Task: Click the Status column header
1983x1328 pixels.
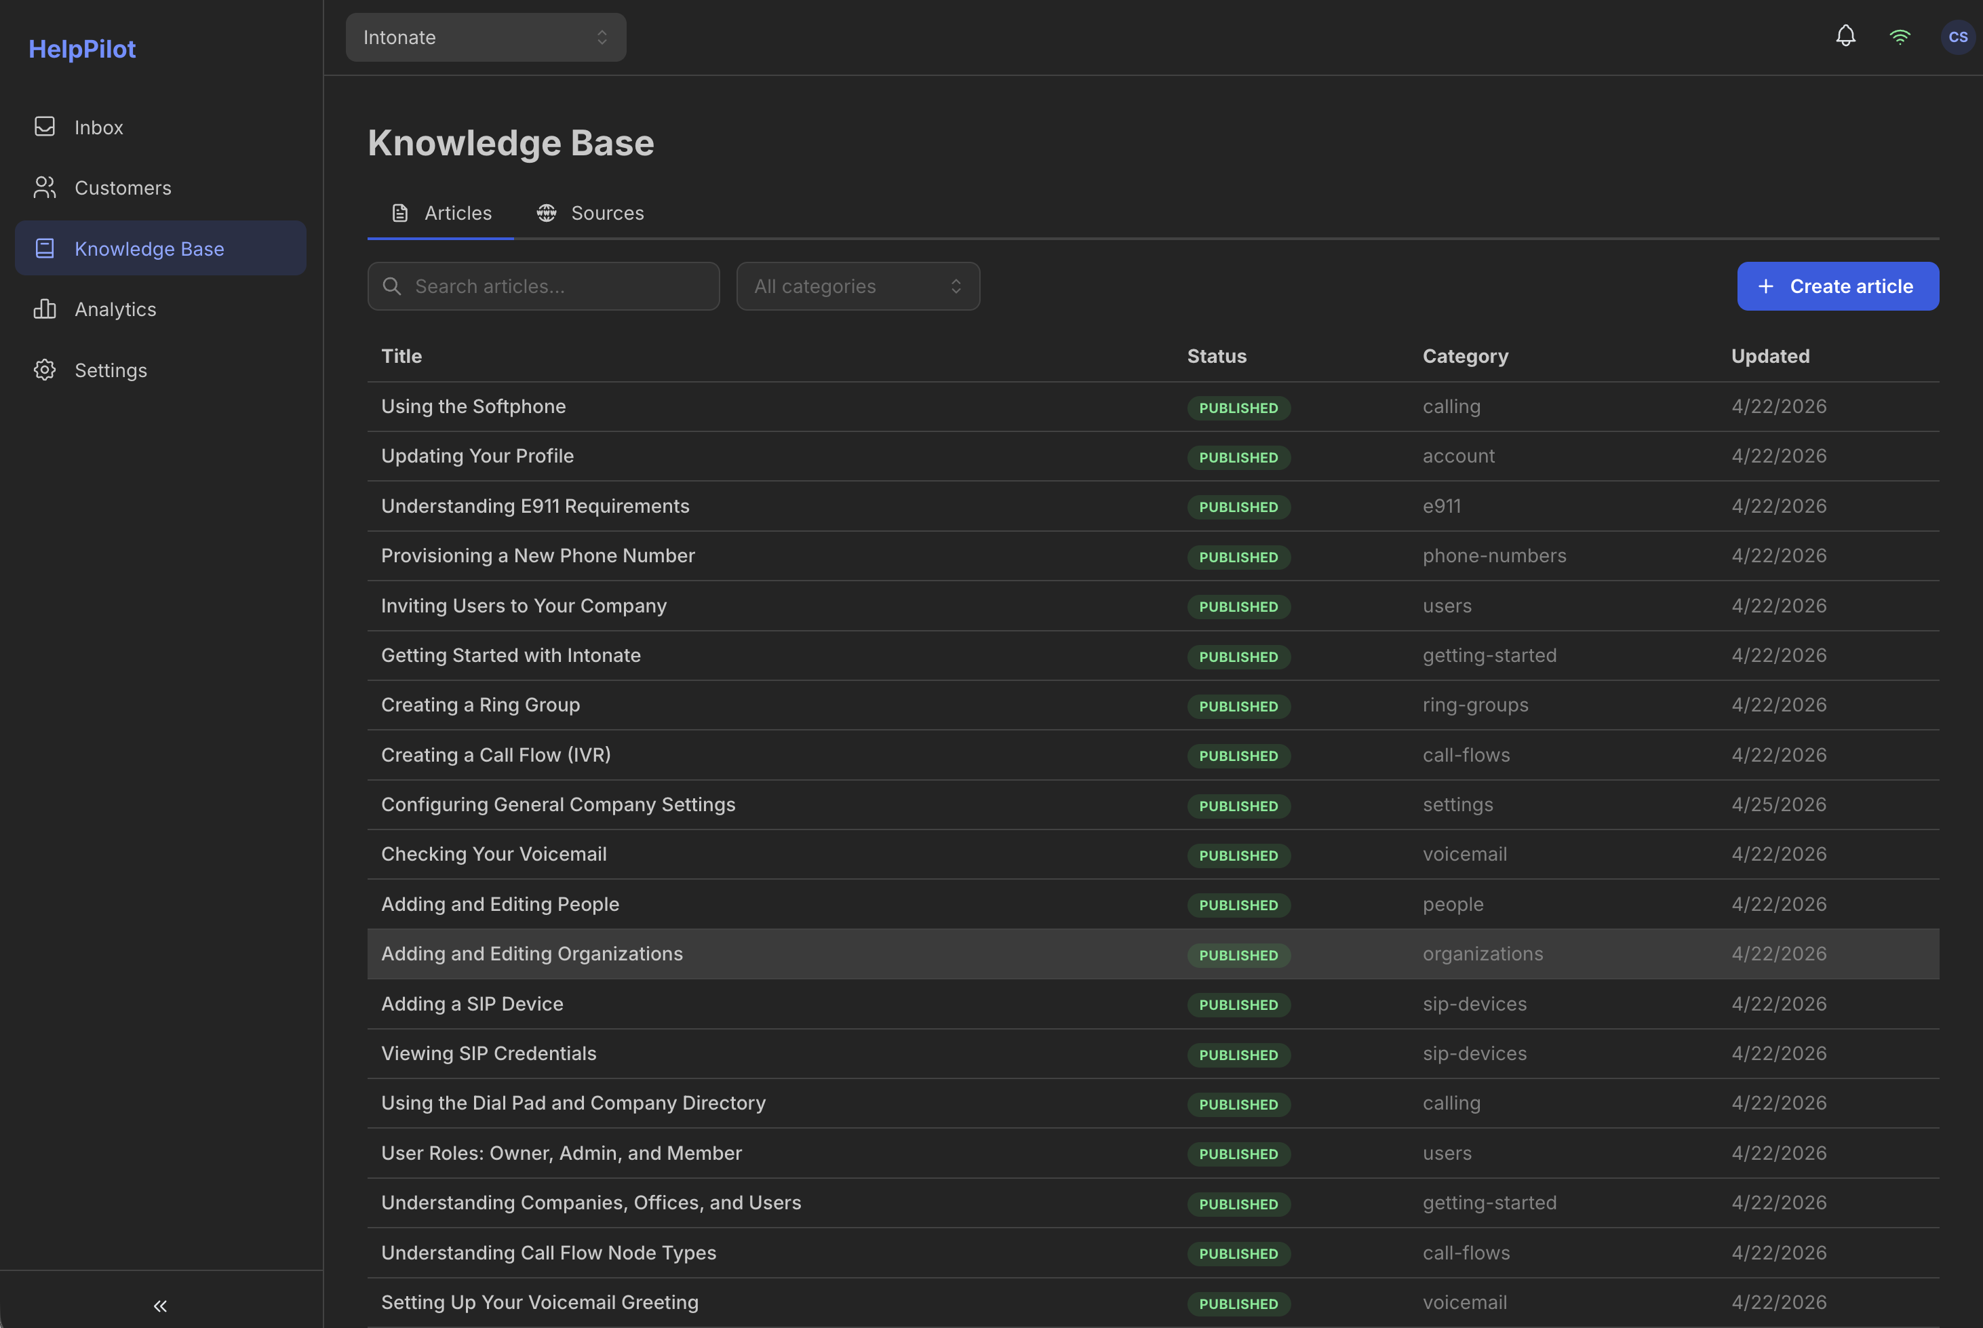Action: click(x=1217, y=357)
